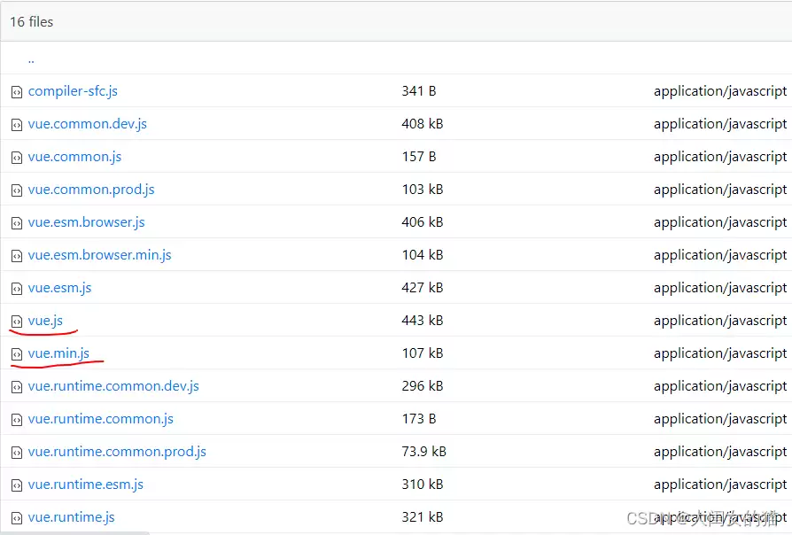Viewport: 792px width, 535px height.
Task: Click the file icon beside vue.js
Action: point(17,322)
